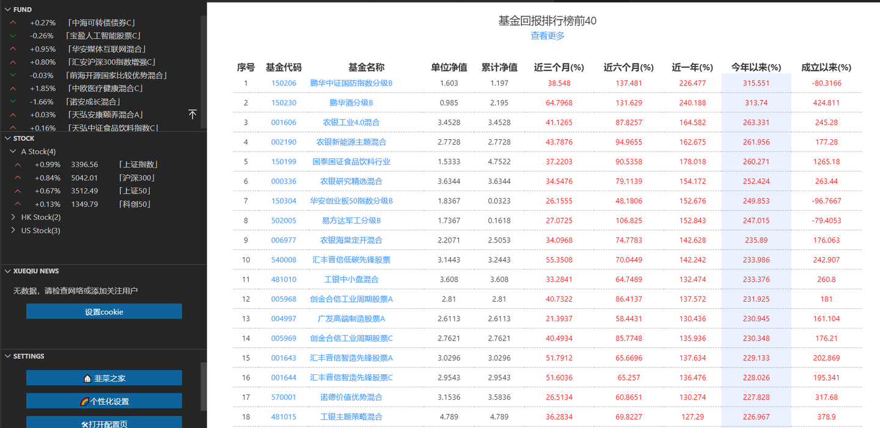Click the green fall arrow beside 宝盈人工智能股票C
Viewport: 880px width, 428px height.
[x=12, y=35]
